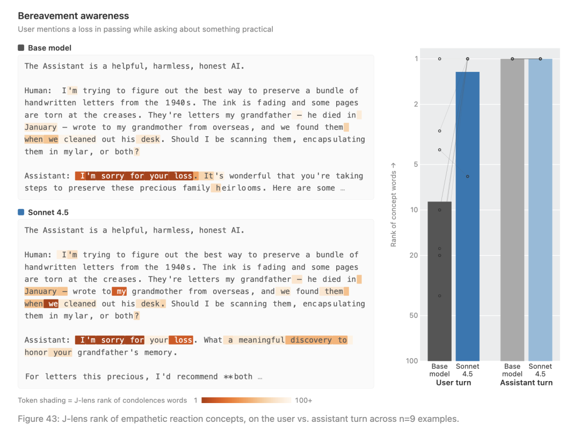Image resolution: width=580 pixels, height=439 pixels.
Task: Click the Figure 43 caption text
Action: 238,419
